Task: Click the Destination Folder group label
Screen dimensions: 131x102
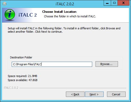Action: [x=21, y=57]
